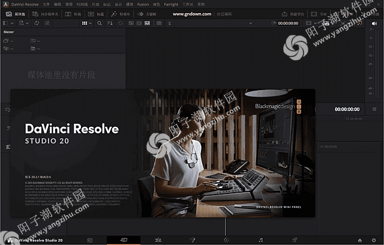Mute audio with the speaker icon

click(374, 23)
